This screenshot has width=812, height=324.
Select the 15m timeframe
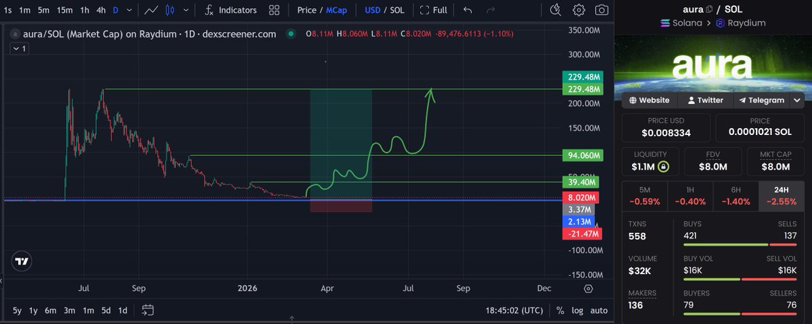click(65, 10)
